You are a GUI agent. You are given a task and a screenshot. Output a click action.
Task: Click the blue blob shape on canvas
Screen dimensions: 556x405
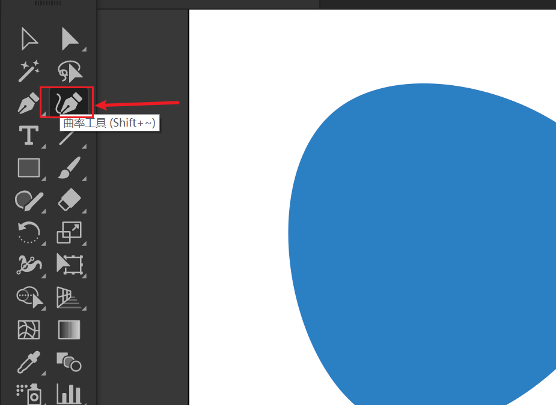pos(422,244)
